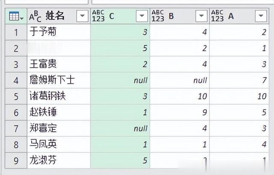Image resolution: width=274 pixels, height=175 pixels.
Task: Click the ABC text type icon for 姓名
Action: 35,16
